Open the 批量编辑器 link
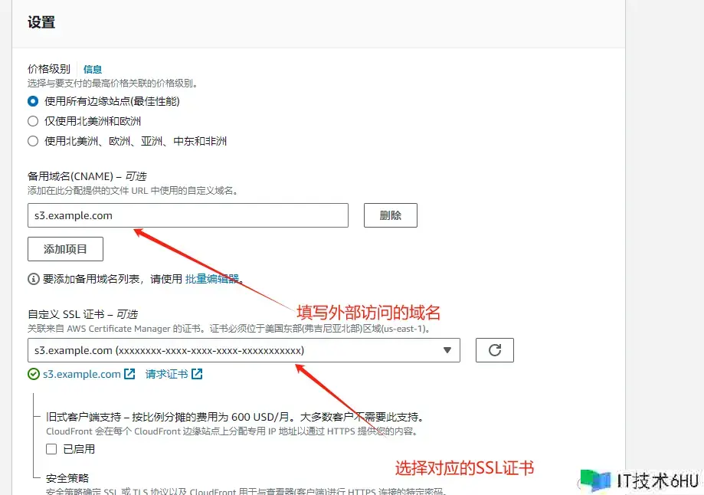Viewport: 704px width, 495px height. tap(212, 279)
